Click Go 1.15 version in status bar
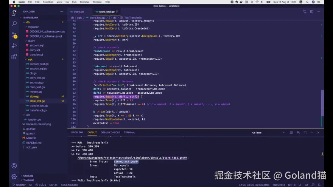This screenshot has width=333, height=187. 53,185
